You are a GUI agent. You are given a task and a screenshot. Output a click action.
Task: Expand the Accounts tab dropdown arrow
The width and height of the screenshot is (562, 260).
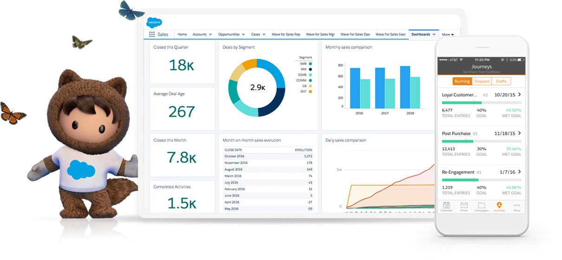(210, 34)
